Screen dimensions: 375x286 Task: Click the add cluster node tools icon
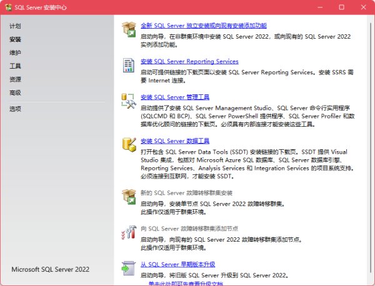coord(129,232)
